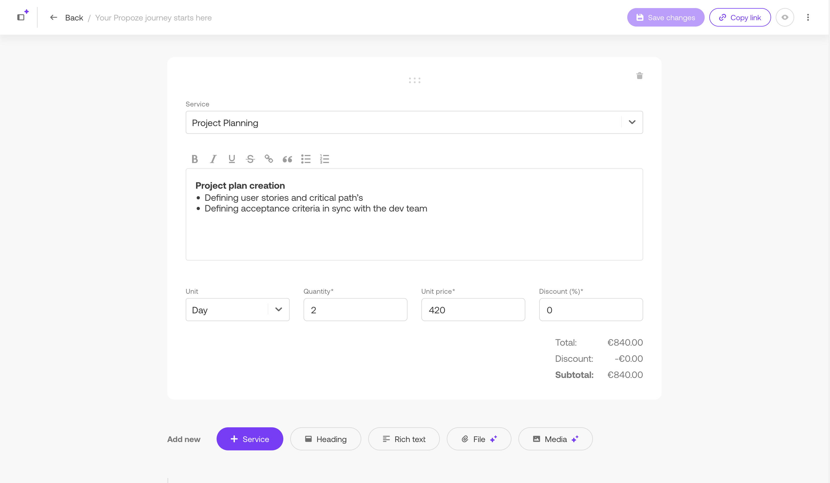
Task: Add a new Heading block
Action: click(325, 439)
